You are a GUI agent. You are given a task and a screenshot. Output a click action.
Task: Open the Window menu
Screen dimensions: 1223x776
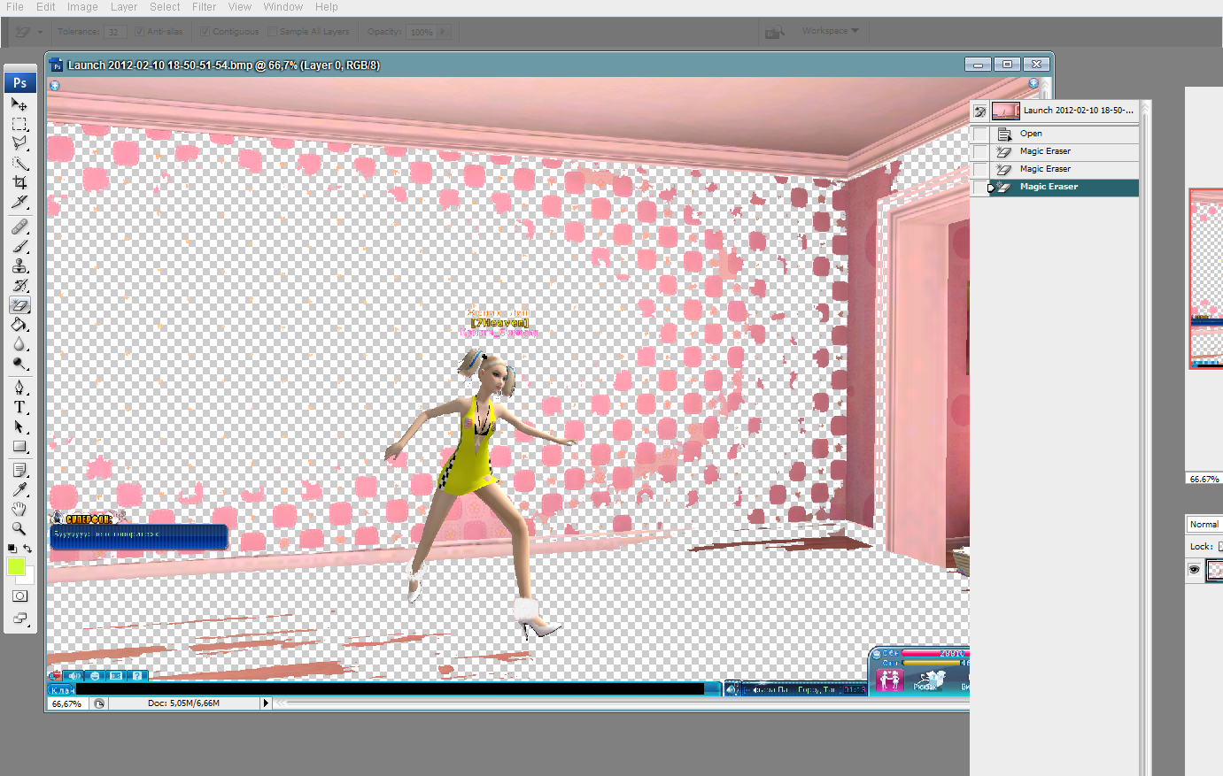pos(283,7)
